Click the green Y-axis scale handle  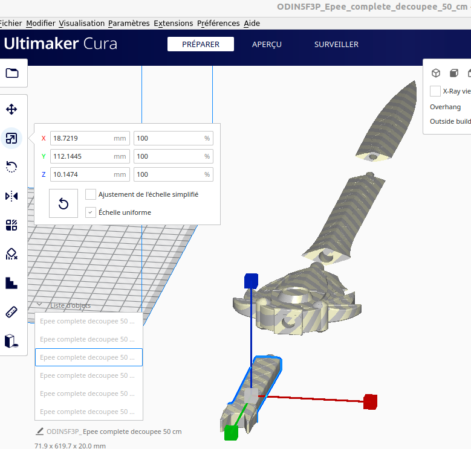(x=231, y=433)
